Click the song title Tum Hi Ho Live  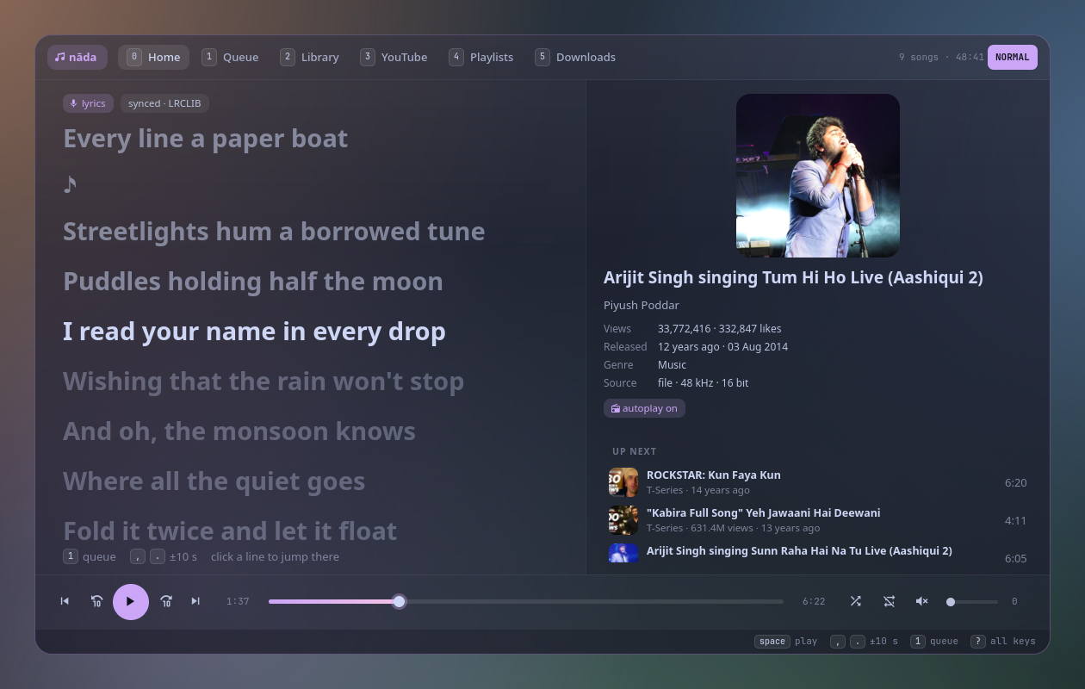pos(793,277)
